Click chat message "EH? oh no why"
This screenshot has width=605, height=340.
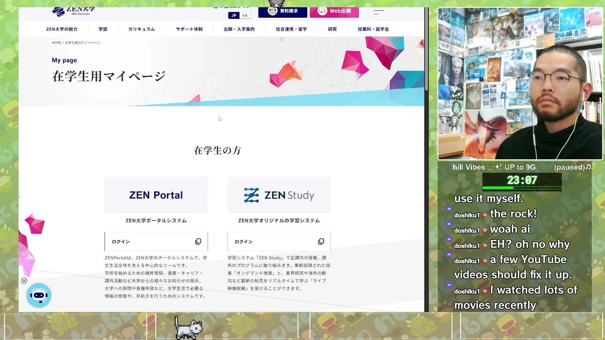(530, 244)
